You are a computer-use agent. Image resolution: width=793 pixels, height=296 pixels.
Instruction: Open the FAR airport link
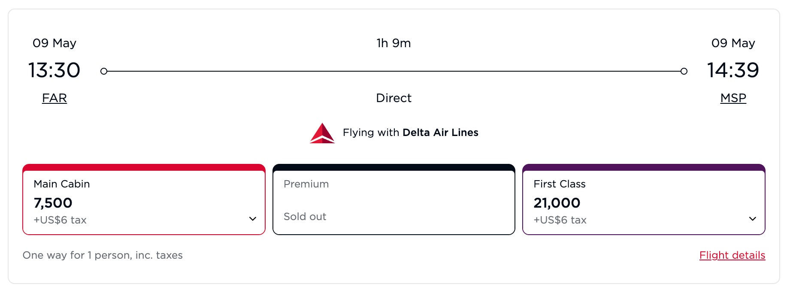click(x=54, y=98)
